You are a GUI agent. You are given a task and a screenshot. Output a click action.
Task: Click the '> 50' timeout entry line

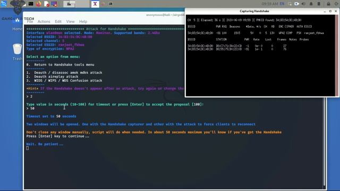click(x=30, y=108)
